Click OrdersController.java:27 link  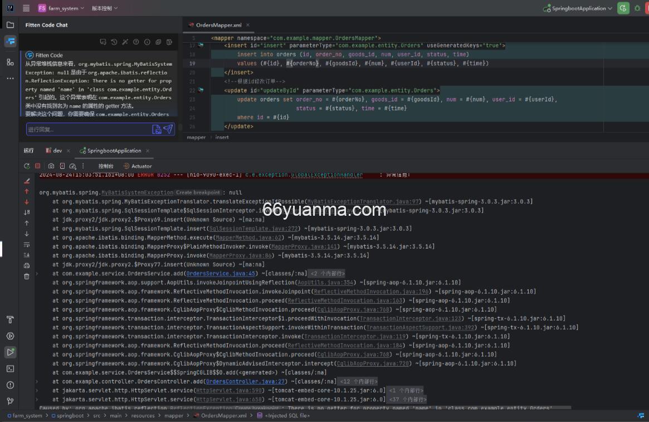click(x=245, y=381)
